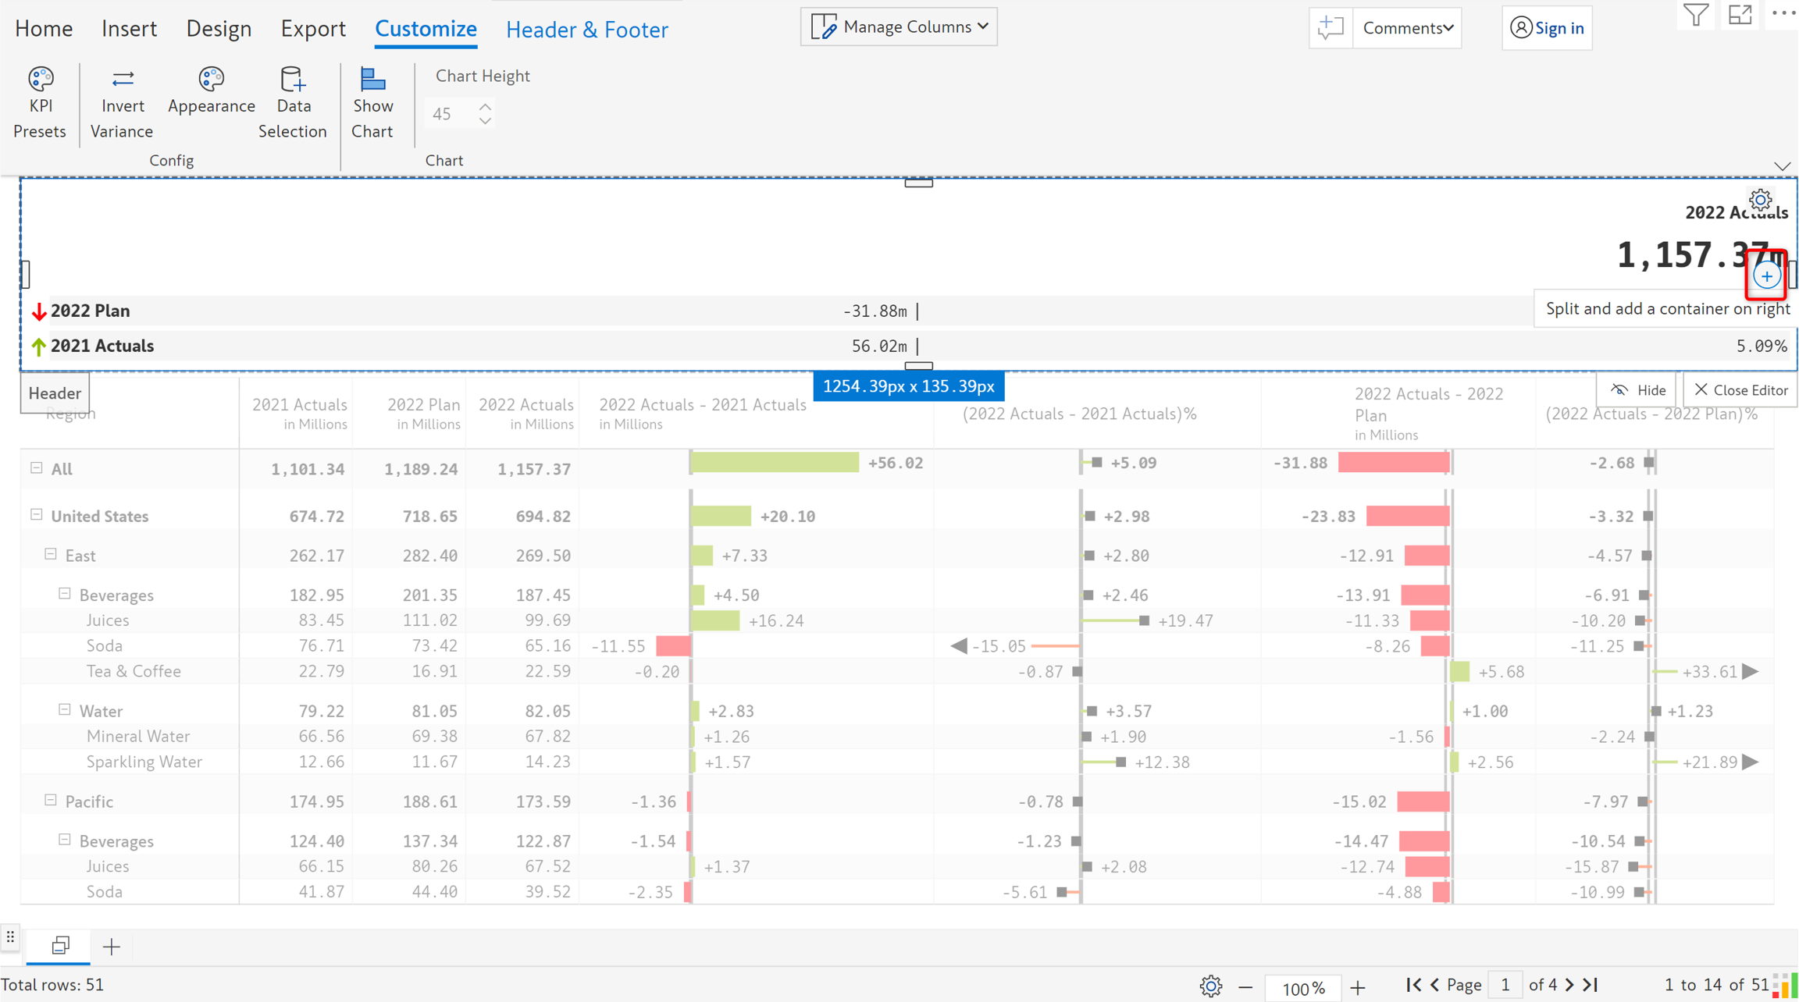
Task: Click the Invert Variance icon
Action: click(123, 80)
